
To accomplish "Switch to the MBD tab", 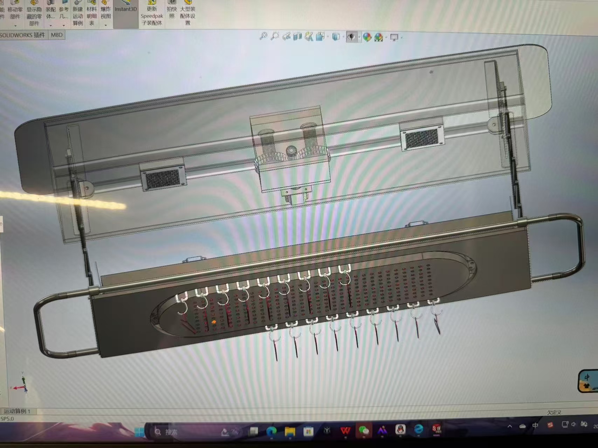I will point(57,35).
